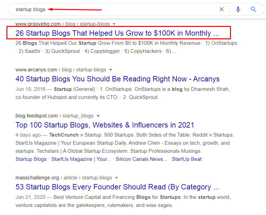
Task: Click the blog.feedspot.com breadcrumb URL
Action: click(55, 116)
